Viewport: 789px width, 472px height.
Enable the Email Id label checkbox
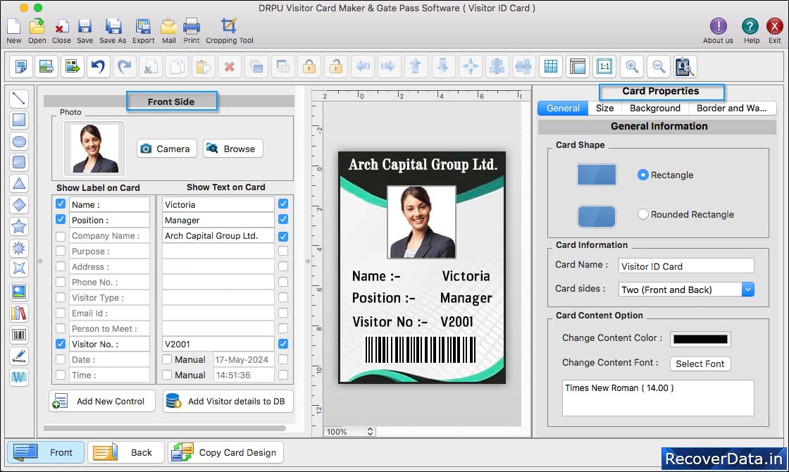click(61, 313)
